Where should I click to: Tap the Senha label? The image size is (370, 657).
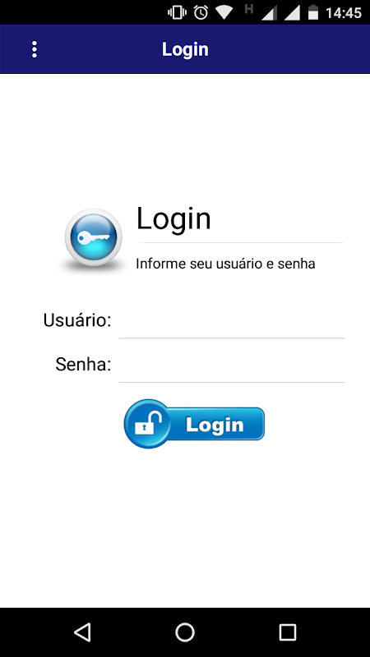[83, 365]
